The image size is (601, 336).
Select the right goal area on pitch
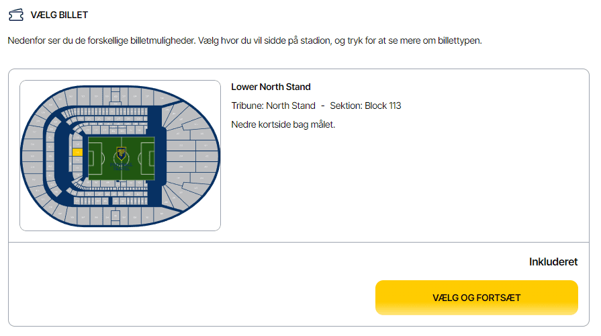(x=148, y=158)
